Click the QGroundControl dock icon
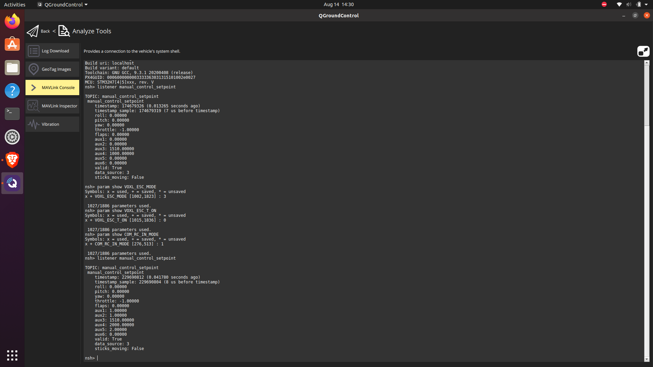Viewport: 653px width, 367px height. pyautogui.click(x=12, y=183)
